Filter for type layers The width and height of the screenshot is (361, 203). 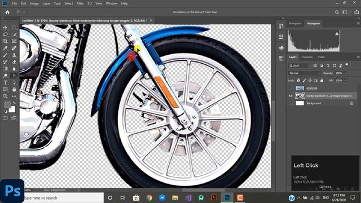328,66
